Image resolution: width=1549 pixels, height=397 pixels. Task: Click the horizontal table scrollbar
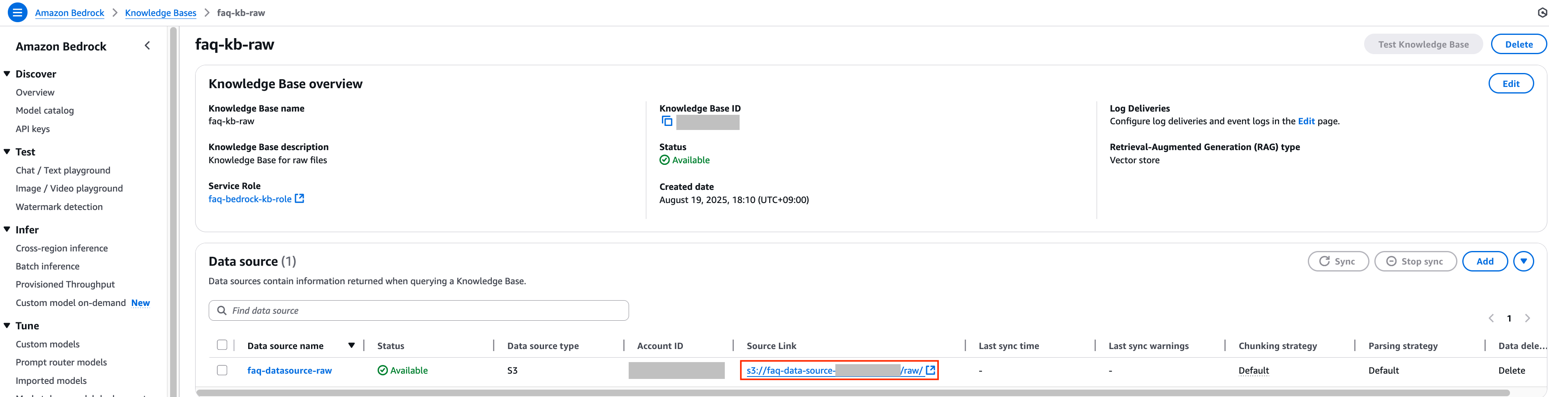(x=853, y=393)
